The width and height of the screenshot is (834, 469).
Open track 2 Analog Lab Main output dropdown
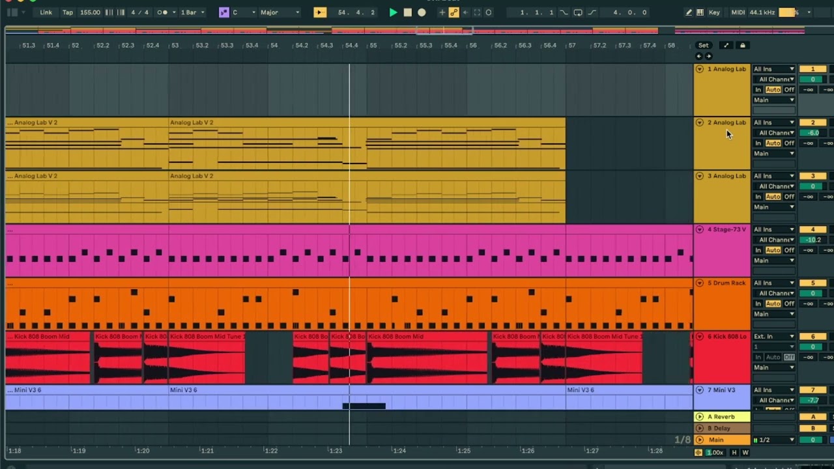pos(774,154)
